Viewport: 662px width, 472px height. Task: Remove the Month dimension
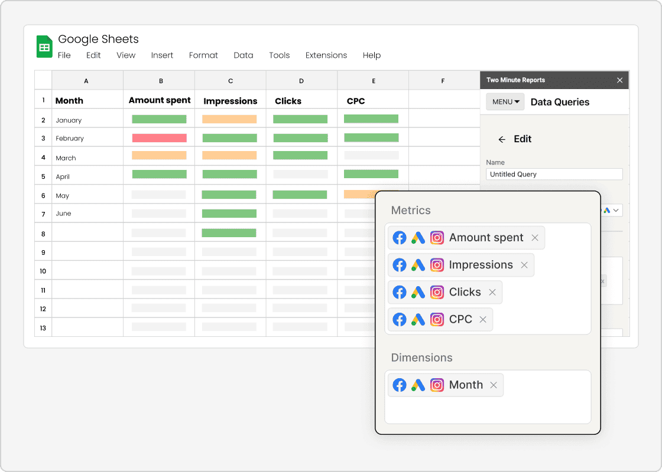494,384
